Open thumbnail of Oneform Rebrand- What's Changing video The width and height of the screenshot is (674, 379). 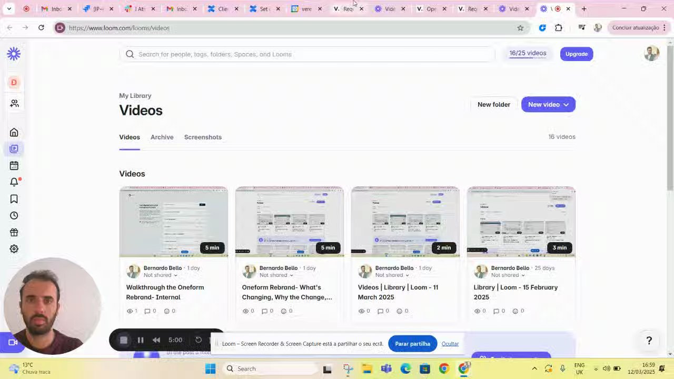pyautogui.click(x=290, y=222)
